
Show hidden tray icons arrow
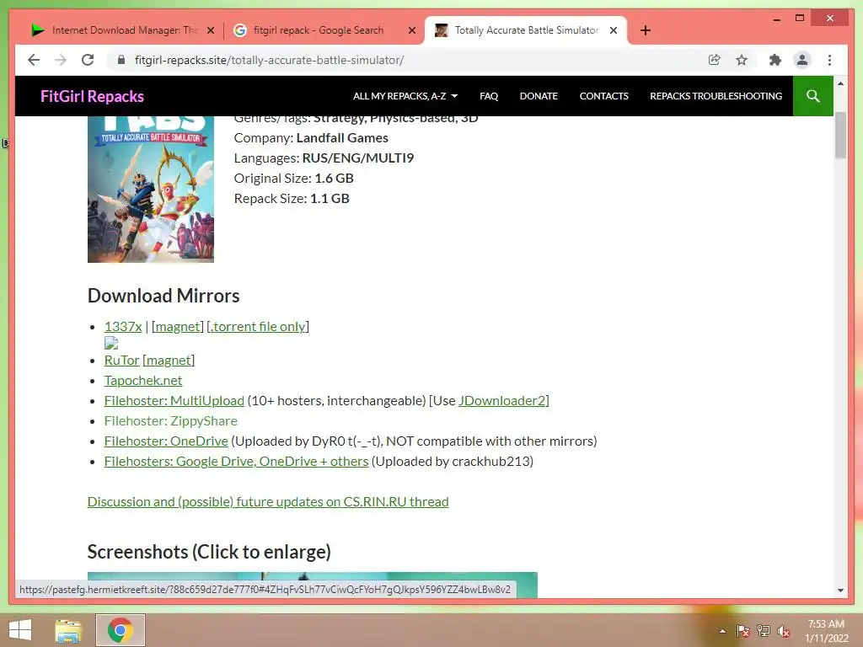[x=722, y=631]
